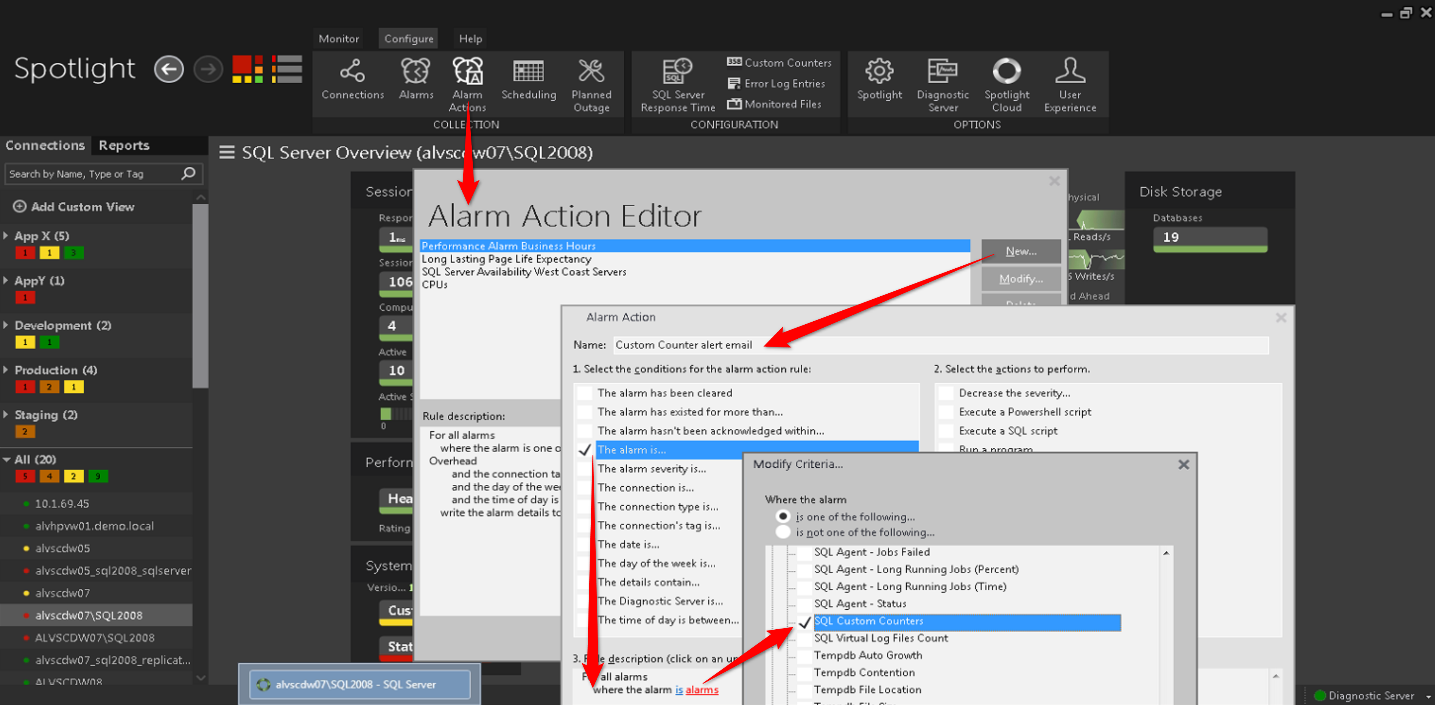Check 'The alarm has been cleared'
This screenshot has width=1435, height=705.
pos(584,393)
